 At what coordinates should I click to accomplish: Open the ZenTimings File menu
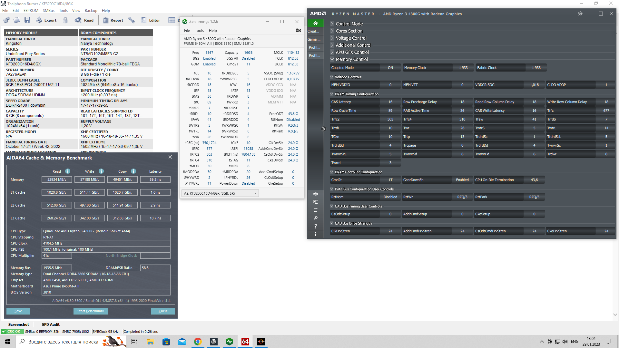(187, 31)
